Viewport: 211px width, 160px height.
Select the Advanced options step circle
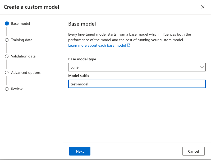pyautogui.click(x=7, y=72)
